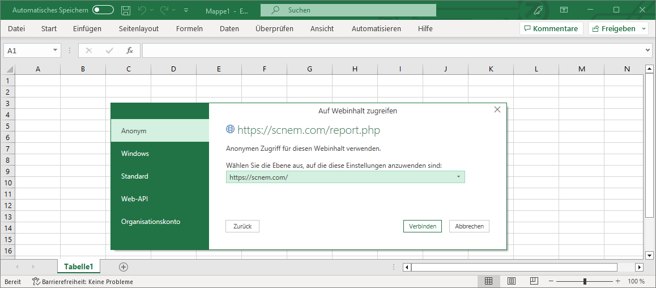Image resolution: width=656 pixels, height=288 pixels.
Task: Switch to the Hilfe tab
Action: pyautogui.click(x=425, y=28)
